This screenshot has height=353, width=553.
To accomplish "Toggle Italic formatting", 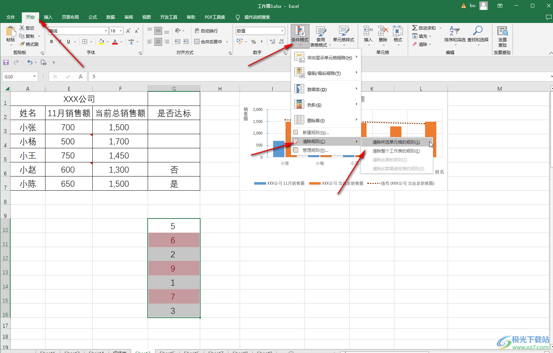I will pyautogui.click(x=60, y=42).
